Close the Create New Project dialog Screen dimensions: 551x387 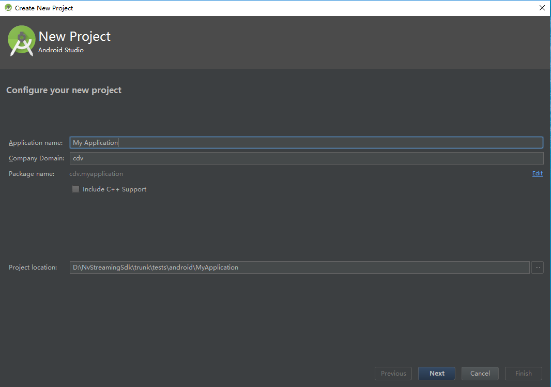[x=542, y=8]
